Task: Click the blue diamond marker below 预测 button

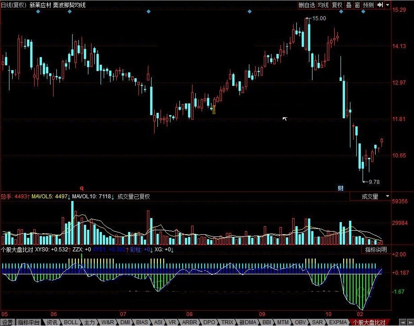Action: pos(363,11)
